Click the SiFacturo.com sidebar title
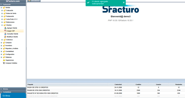 [x=13, y=1]
